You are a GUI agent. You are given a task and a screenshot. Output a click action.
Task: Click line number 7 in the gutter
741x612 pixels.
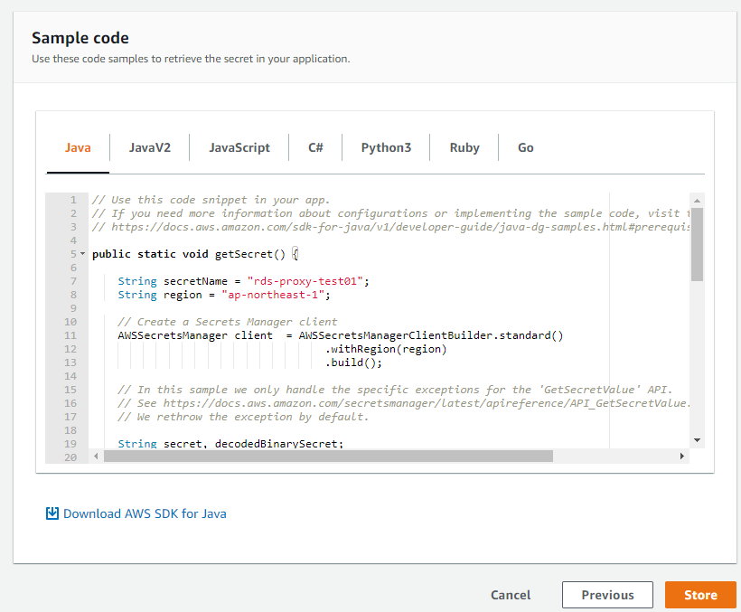pyautogui.click(x=73, y=281)
